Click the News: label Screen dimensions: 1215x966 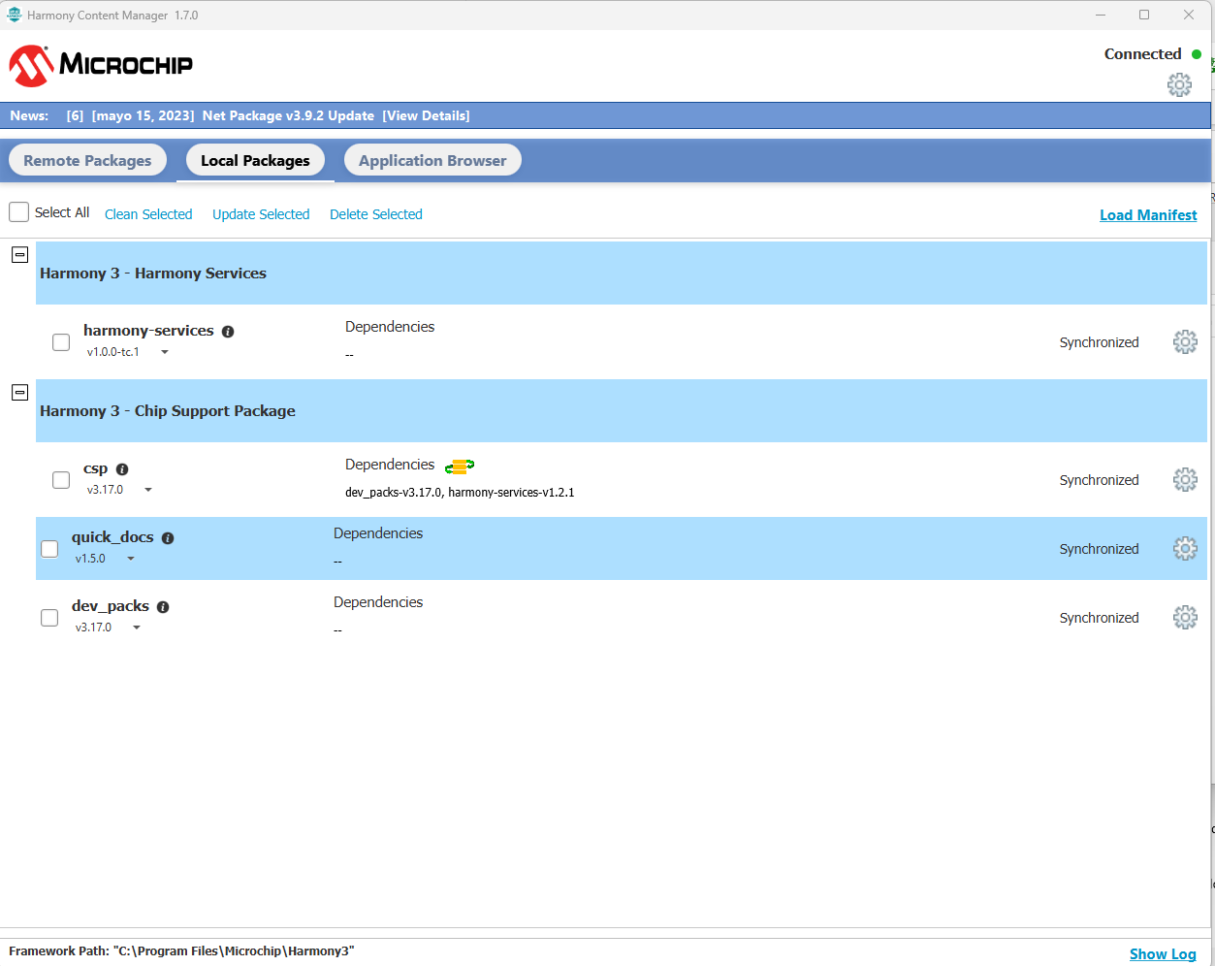(x=29, y=115)
